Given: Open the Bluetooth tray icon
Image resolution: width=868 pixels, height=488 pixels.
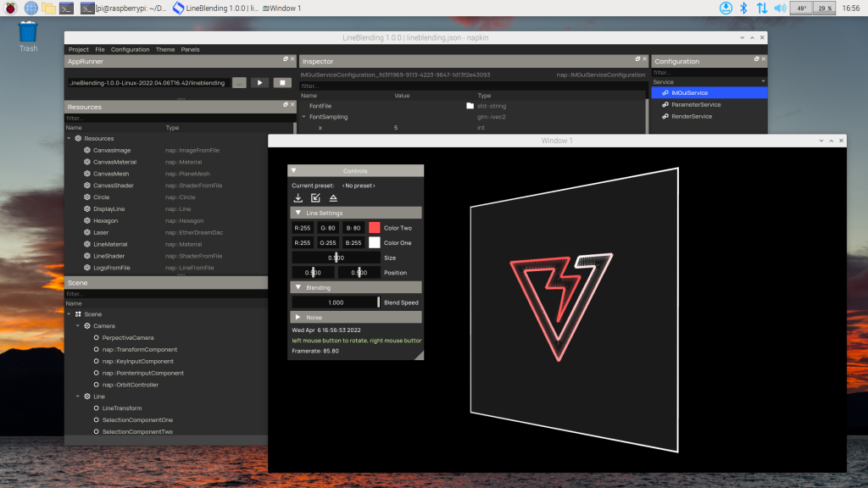Looking at the screenshot, I should (x=743, y=8).
